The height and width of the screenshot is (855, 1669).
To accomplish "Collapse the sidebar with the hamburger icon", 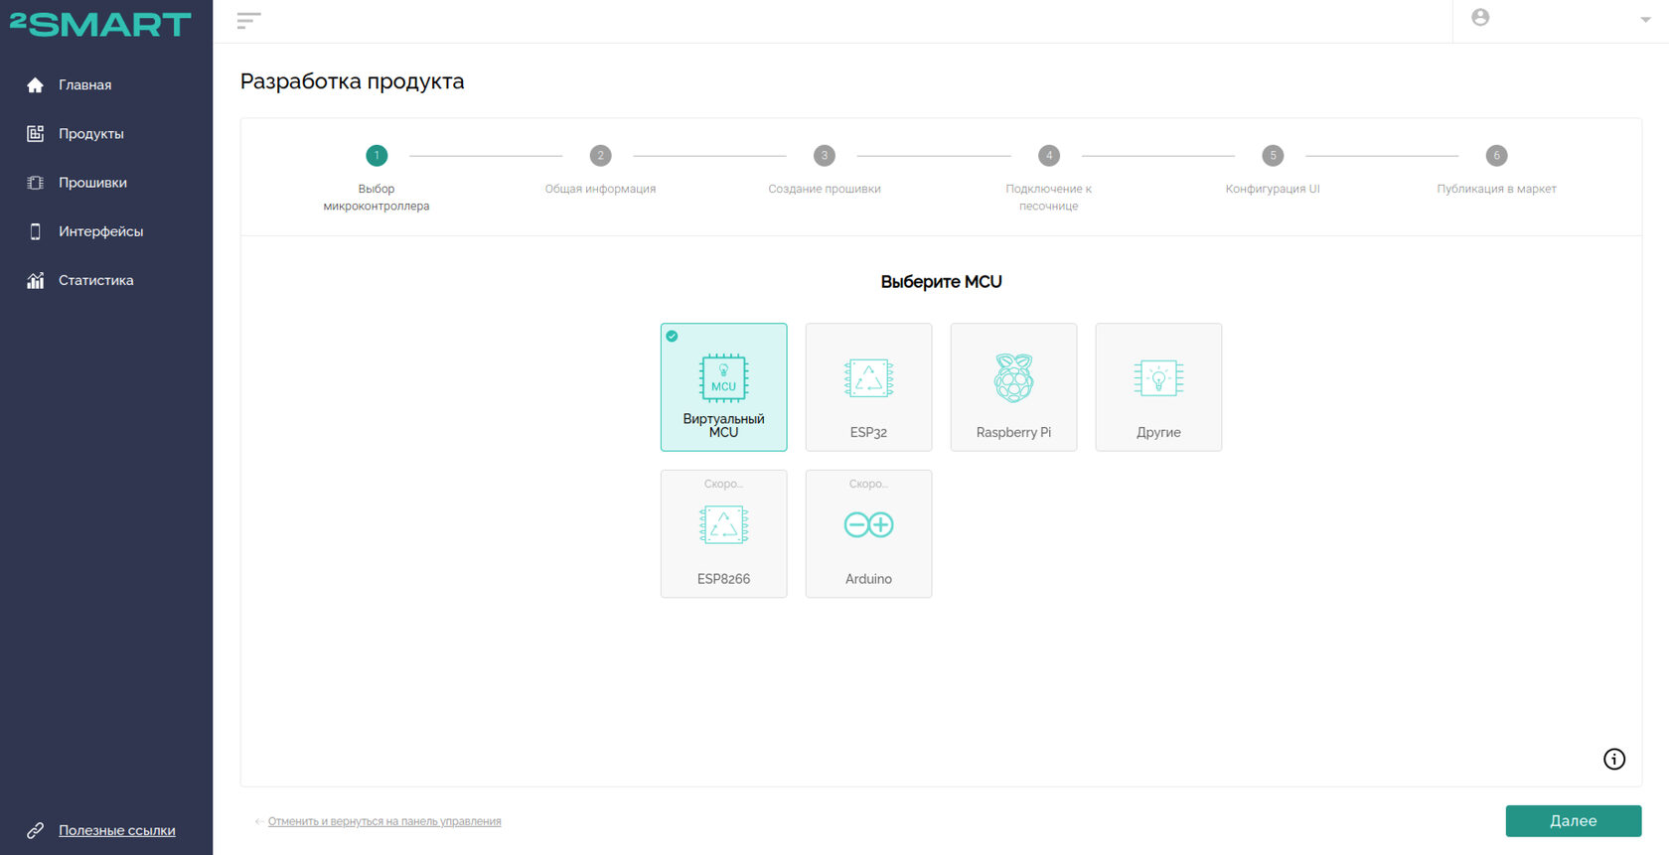I will [x=248, y=21].
